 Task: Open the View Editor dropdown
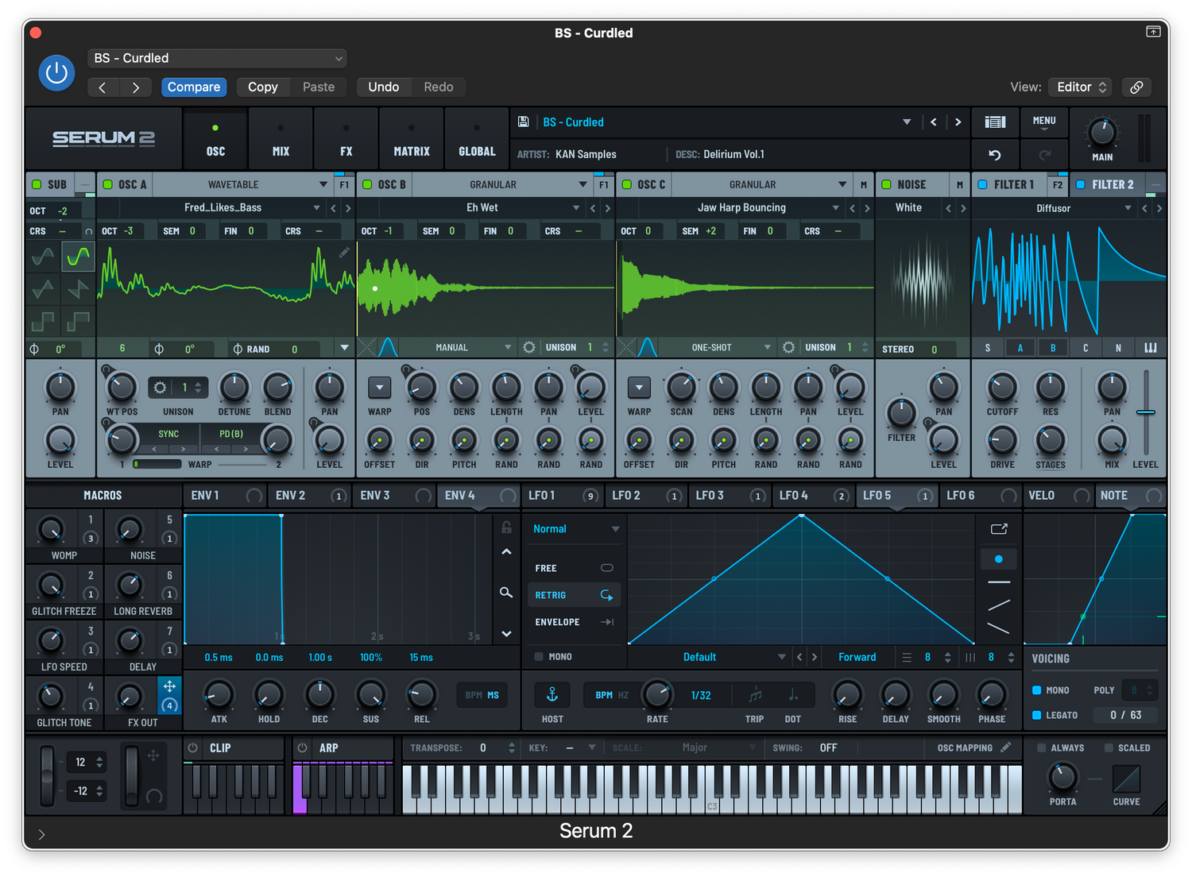[1081, 87]
